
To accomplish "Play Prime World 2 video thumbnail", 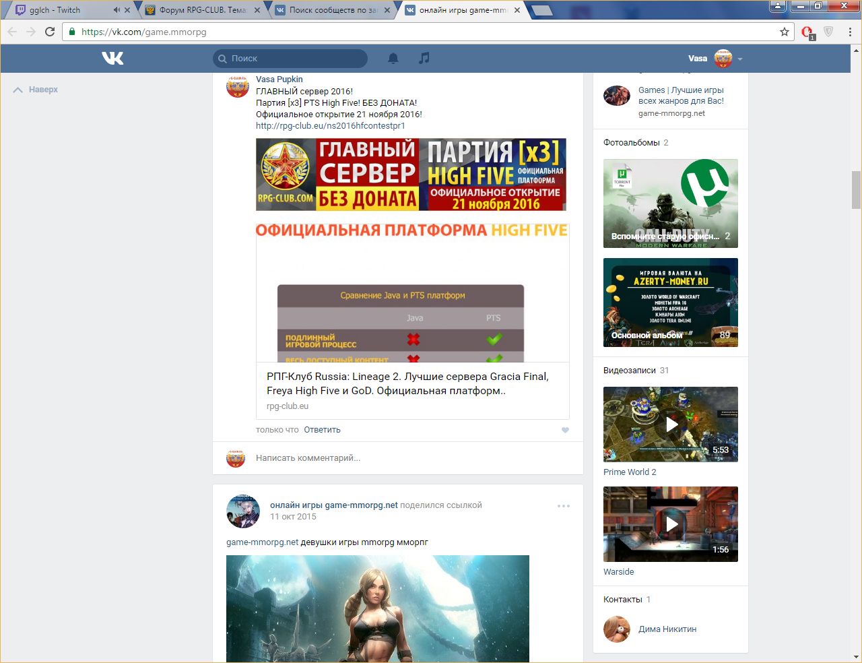I will pyautogui.click(x=671, y=424).
